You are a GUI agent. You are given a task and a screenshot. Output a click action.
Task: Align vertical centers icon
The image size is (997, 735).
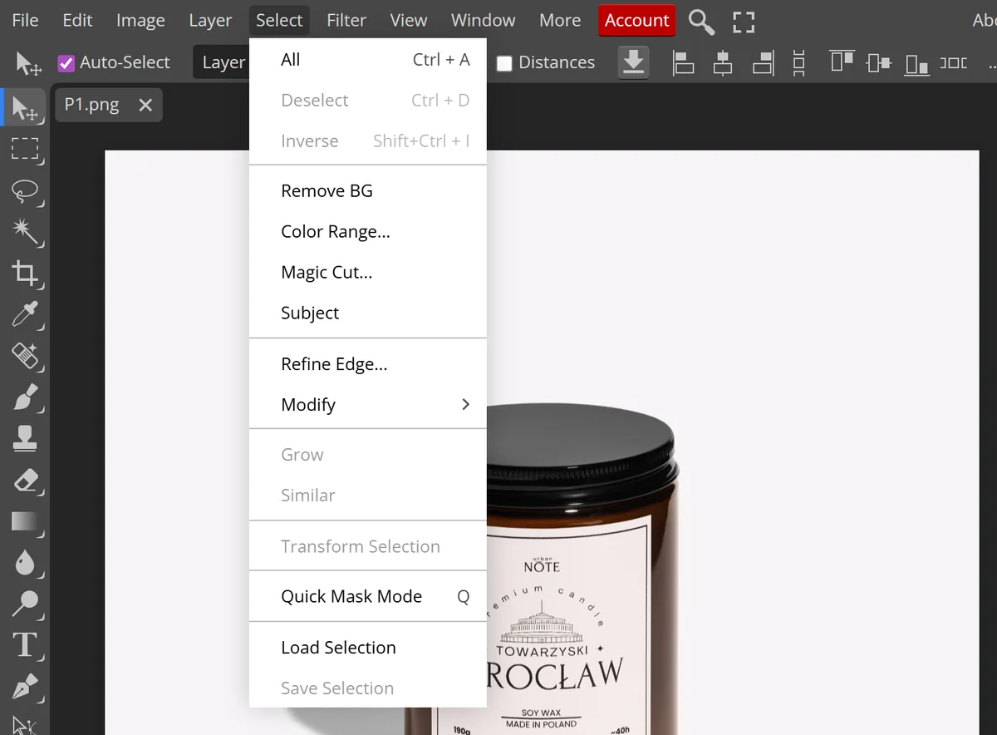(x=878, y=62)
